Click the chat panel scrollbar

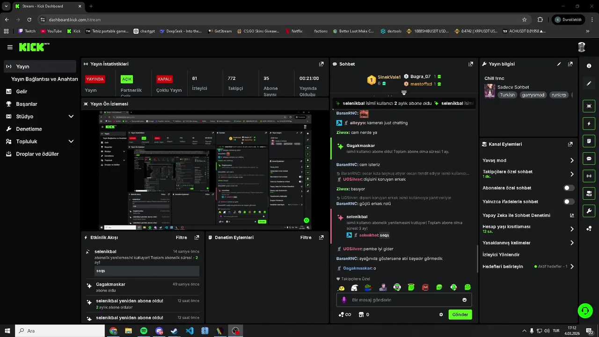tap(477, 259)
